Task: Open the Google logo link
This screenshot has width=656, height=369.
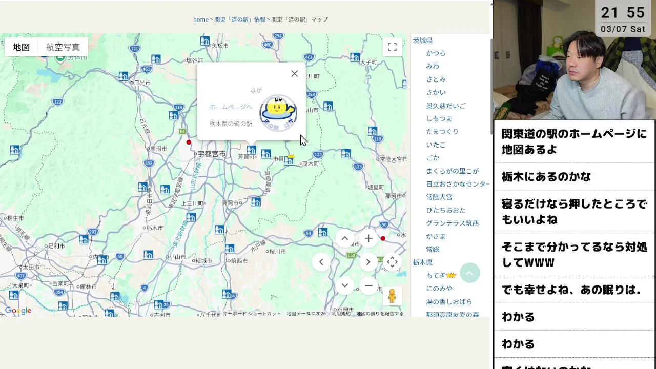Action: (x=18, y=311)
